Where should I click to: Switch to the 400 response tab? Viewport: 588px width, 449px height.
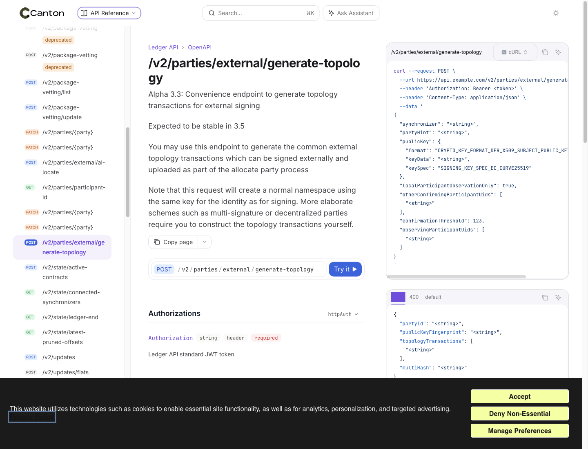[x=414, y=297]
